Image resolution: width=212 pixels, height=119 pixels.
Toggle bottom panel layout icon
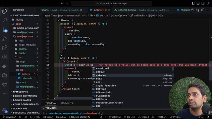[x=198, y=3]
